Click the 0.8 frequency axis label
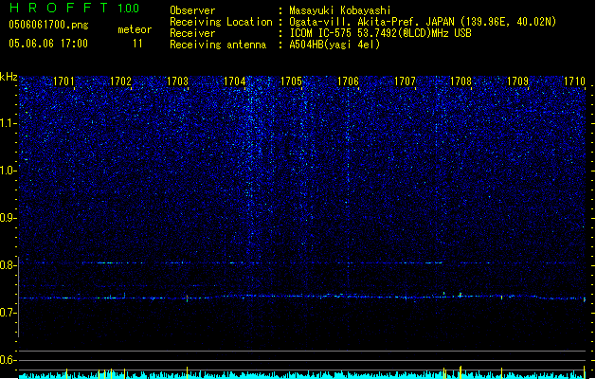This screenshot has width=596, height=379. tap(8, 265)
